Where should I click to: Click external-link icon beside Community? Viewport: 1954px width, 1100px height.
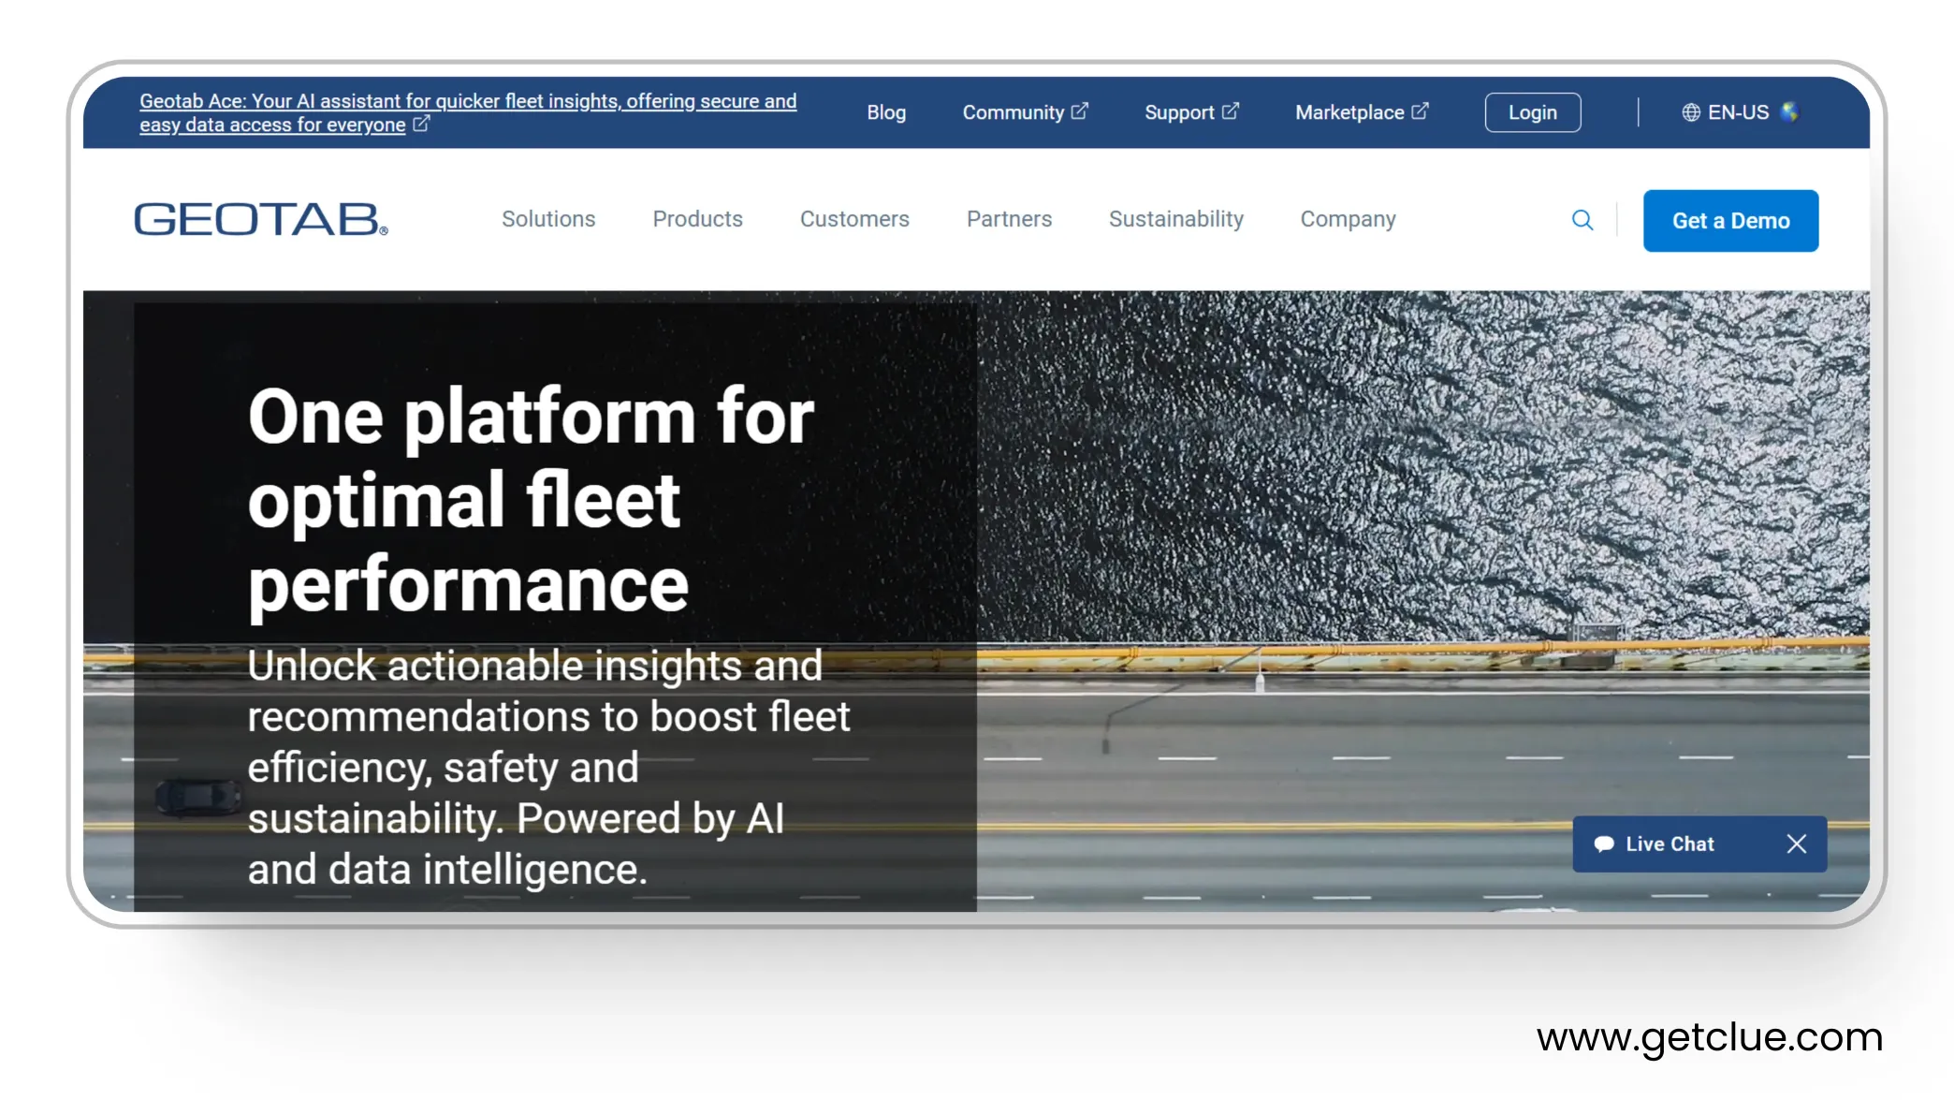tap(1079, 111)
